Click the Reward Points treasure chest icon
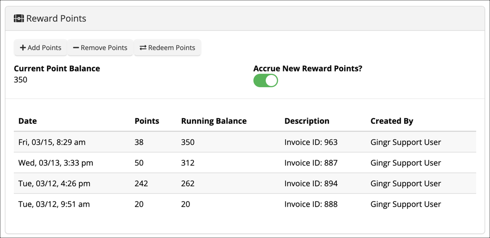490x238 pixels. click(x=19, y=19)
